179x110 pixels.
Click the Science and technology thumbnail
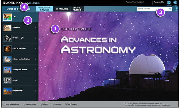[x=7, y=59]
